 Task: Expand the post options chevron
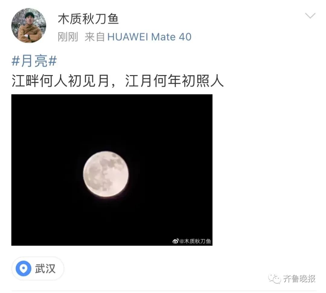[x=310, y=16]
